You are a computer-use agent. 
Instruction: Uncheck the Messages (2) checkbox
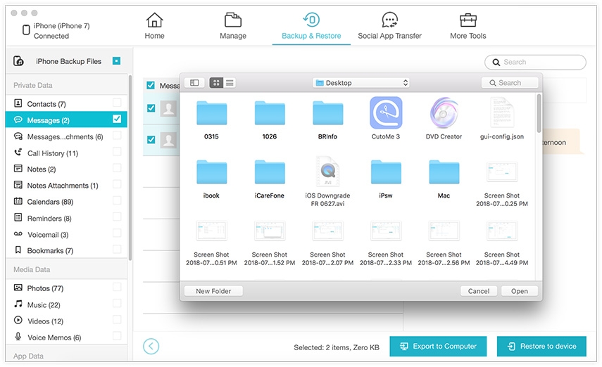pyautogui.click(x=117, y=119)
